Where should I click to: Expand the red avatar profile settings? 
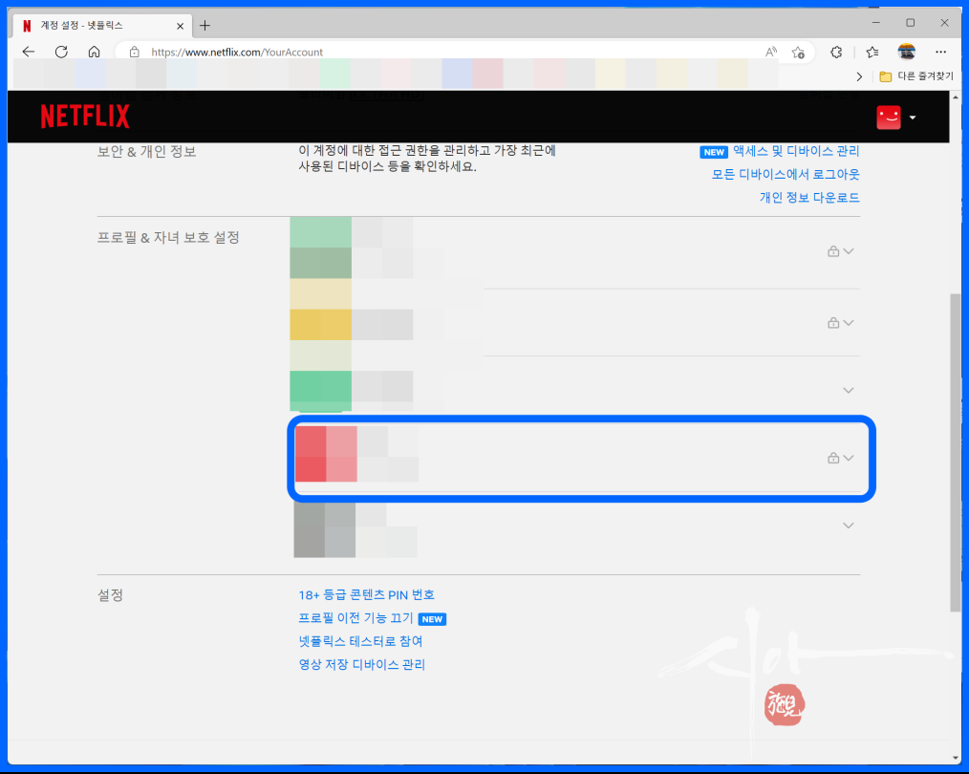coord(849,458)
